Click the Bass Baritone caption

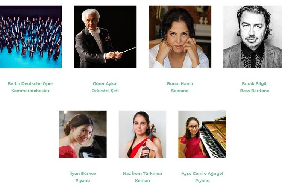click(255, 91)
